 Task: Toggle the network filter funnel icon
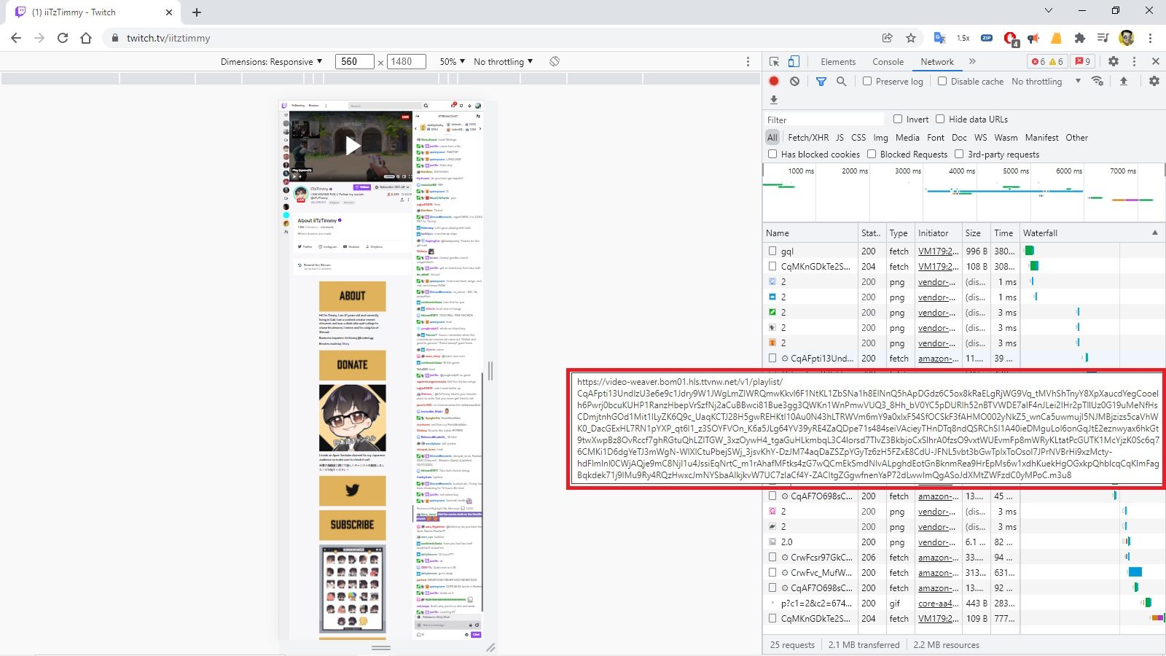[821, 81]
